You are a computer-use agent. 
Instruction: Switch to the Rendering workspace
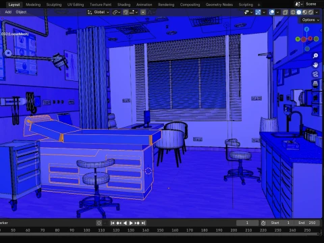pos(166,5)
